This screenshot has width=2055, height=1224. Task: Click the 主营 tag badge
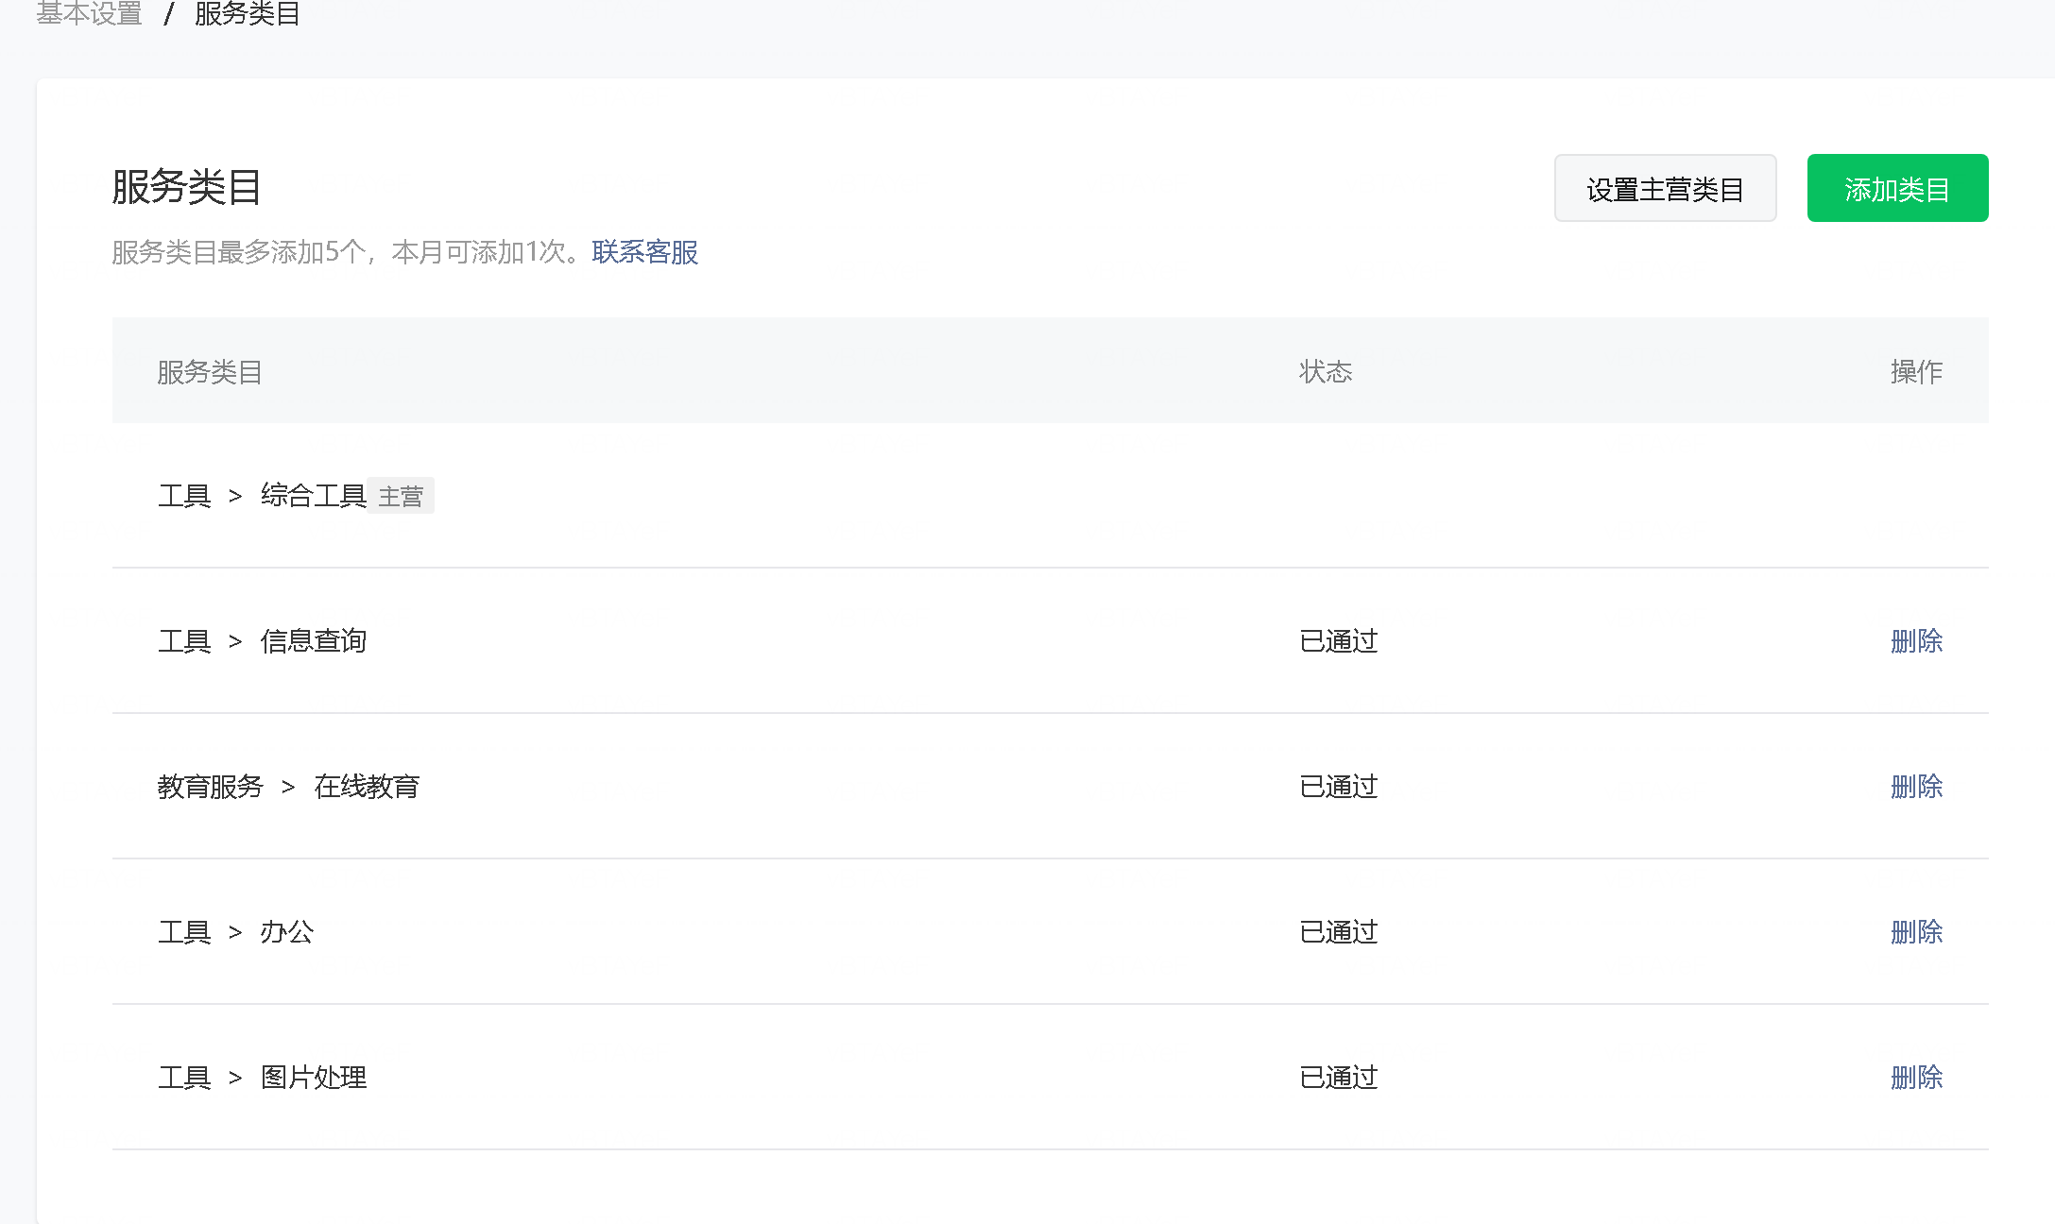coord(401,497)
